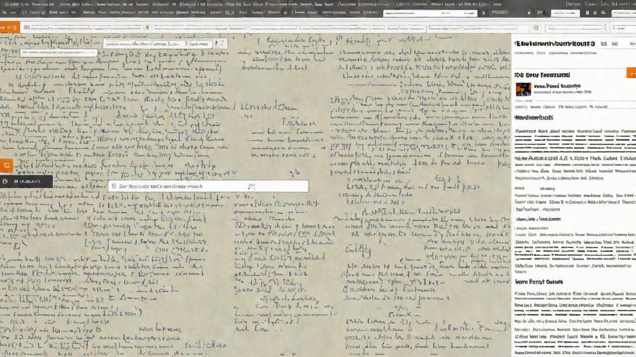Viewport: 636px width, 357px height.
Task: Click second view icon beside right panel title
Action: point(615,44)
